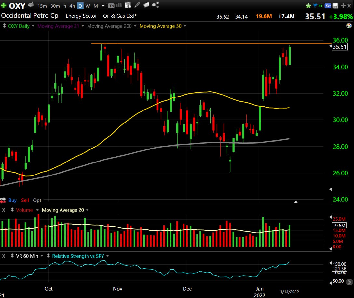Click the 17.4M average volume value
Viewport: 354px width, 298px height.
coord(286,16)
